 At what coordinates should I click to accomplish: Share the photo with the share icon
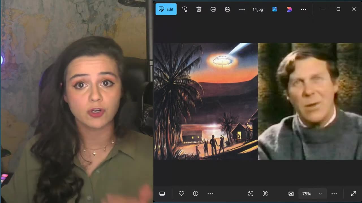click(x=228, y=9)
